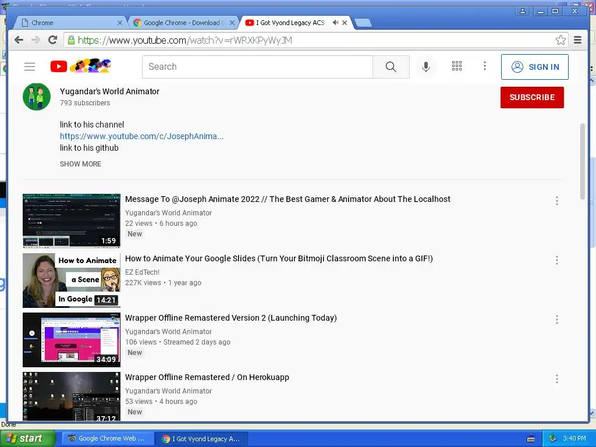The width and height of the screenshot is (596, 447).
Task: Open 'Wrapper Offline Remastered / On Herokuapp' title
Action: point(207,377)
